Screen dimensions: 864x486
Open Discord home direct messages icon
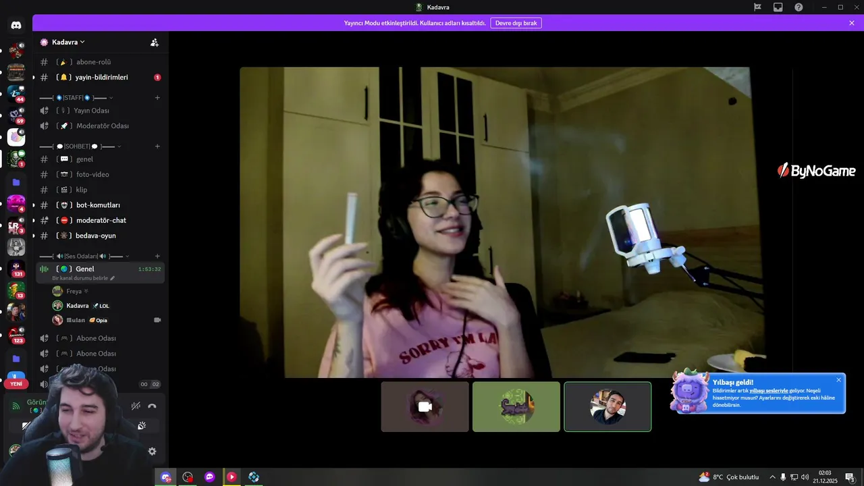click(x=16, y=25)
